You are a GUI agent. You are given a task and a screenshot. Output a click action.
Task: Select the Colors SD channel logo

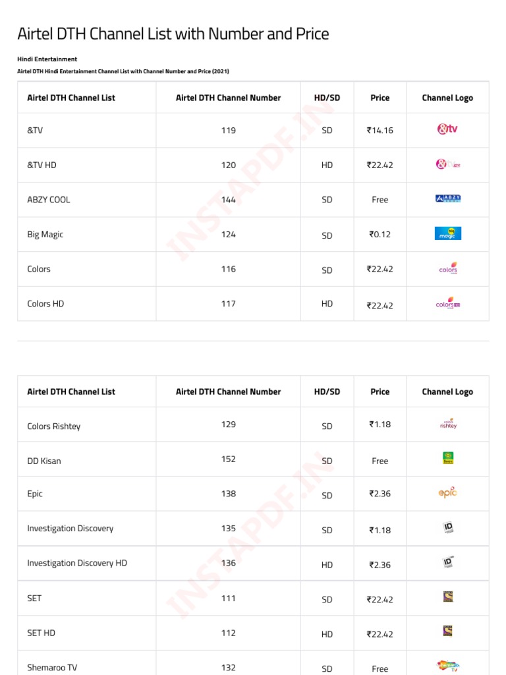point(447,268)
